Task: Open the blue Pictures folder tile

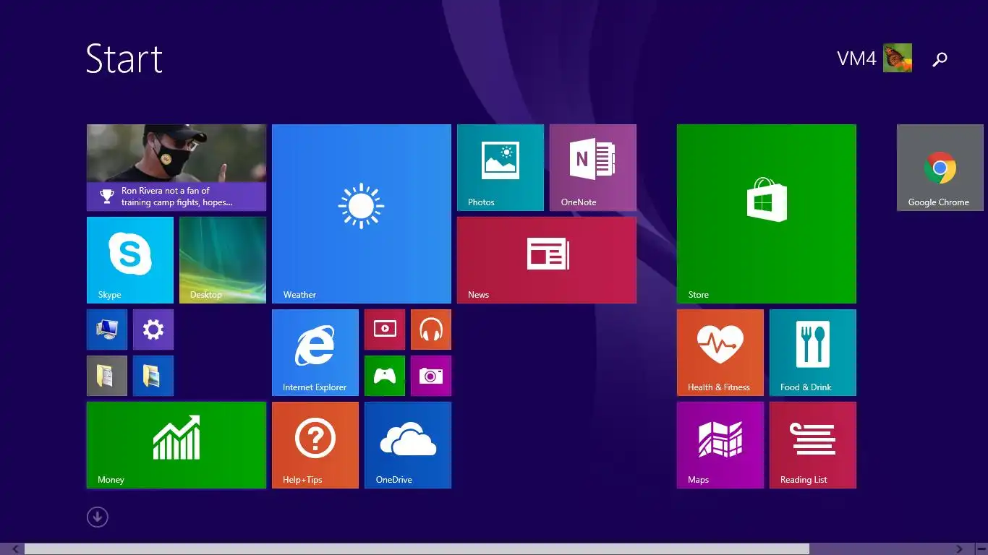Action: point(153,376)
